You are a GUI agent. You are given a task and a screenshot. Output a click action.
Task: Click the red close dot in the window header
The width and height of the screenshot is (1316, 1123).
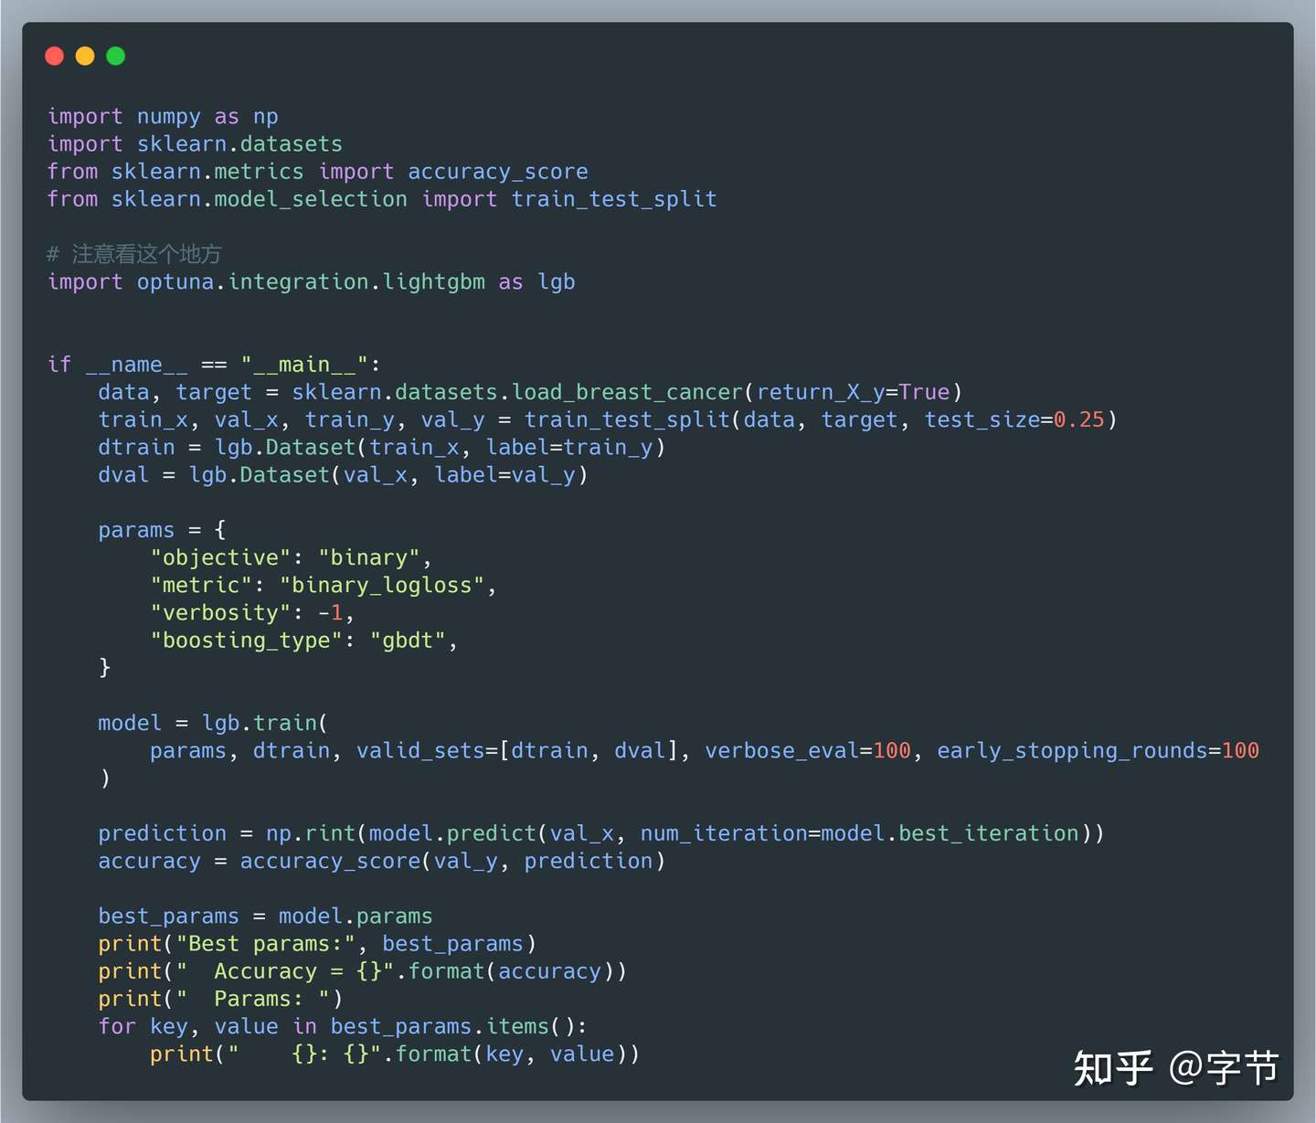[x=55, y=57]
